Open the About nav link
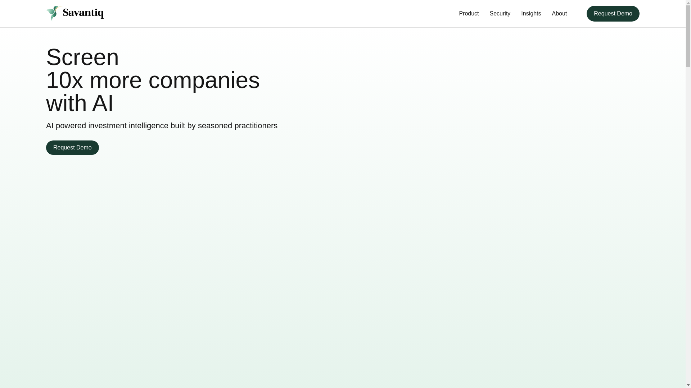The width and height of the screenshot is (691, 388). pos(559,14)
